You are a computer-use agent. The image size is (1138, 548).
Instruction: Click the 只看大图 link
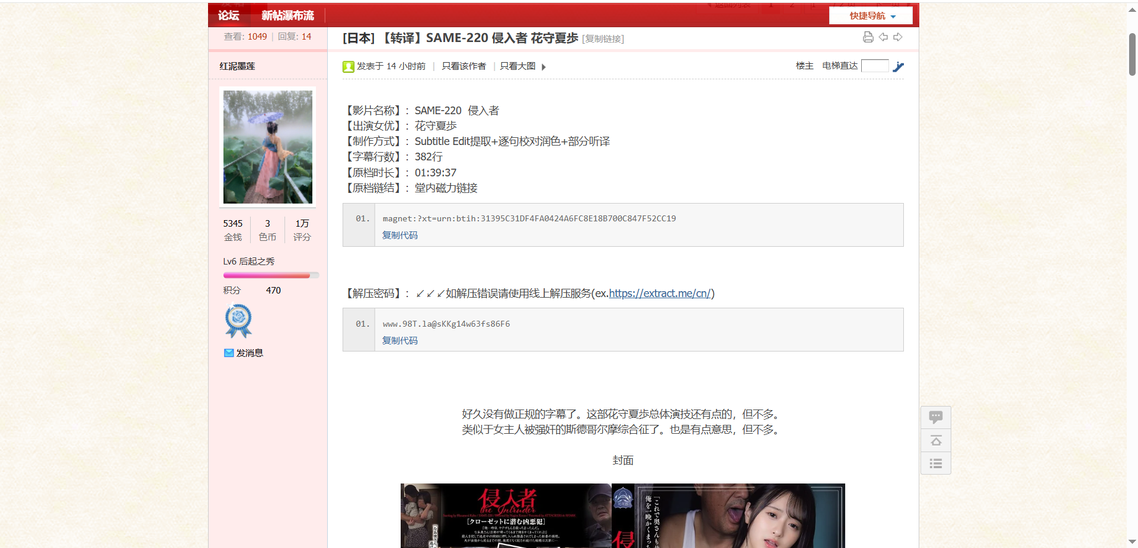point(517,66)
